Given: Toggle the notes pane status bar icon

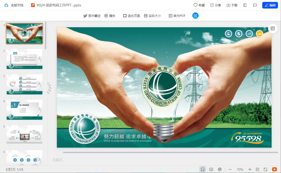Looking at the screenshot, I should [203, 169].
